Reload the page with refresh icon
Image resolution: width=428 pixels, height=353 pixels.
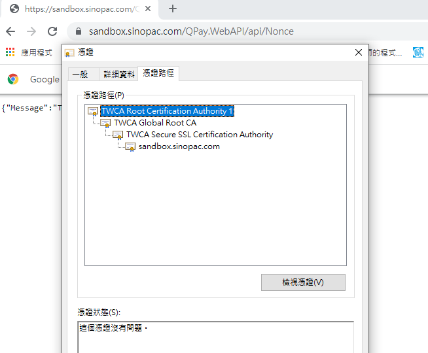[52, 31]
